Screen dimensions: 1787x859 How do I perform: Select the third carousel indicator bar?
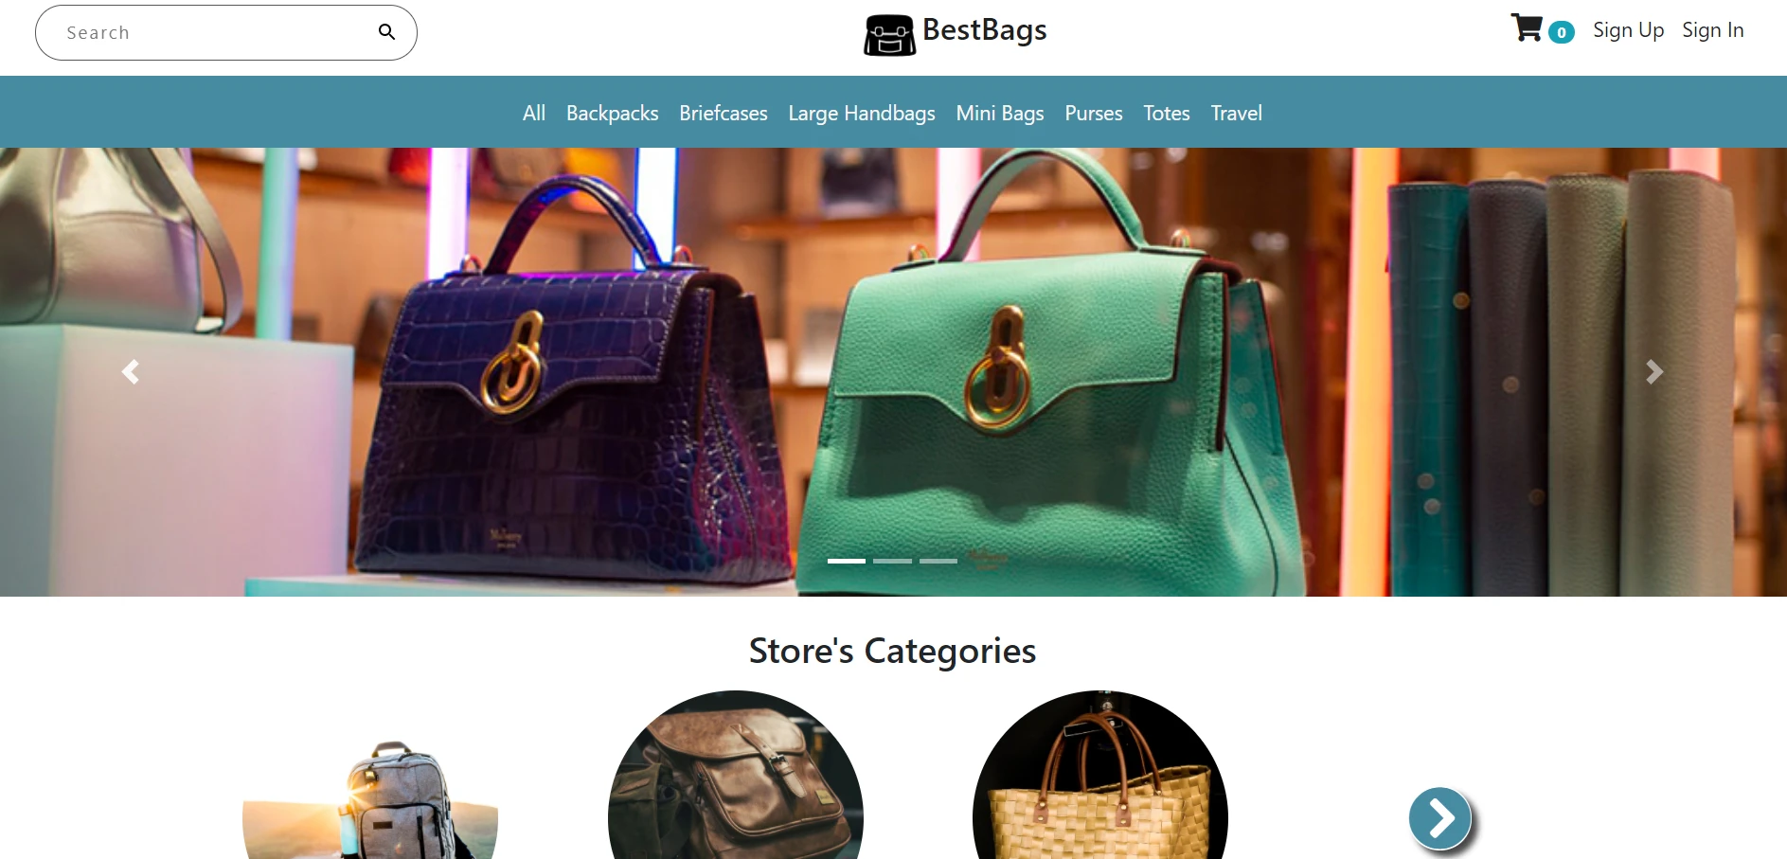938,561
